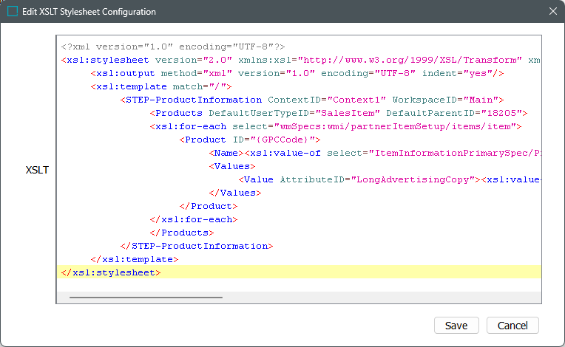Image resolution: width=565 pixels, height=347 pixels.
Task: Click the Product ID GPCCode line
Action: point(250,140)
